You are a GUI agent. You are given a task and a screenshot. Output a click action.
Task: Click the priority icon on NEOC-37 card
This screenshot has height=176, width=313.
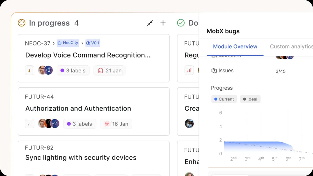click(x=29, y=70)
